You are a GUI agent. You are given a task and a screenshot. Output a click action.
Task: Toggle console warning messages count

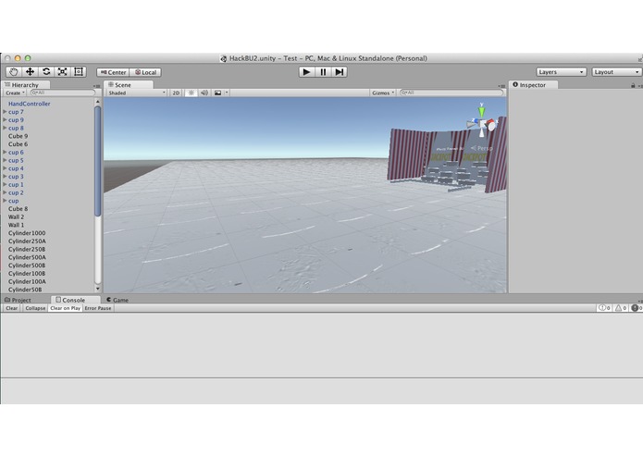pyautogui.click(x=621, y=308)
